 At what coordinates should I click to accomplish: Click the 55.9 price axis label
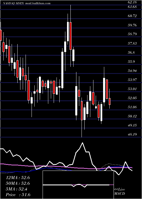click(131, 62)
